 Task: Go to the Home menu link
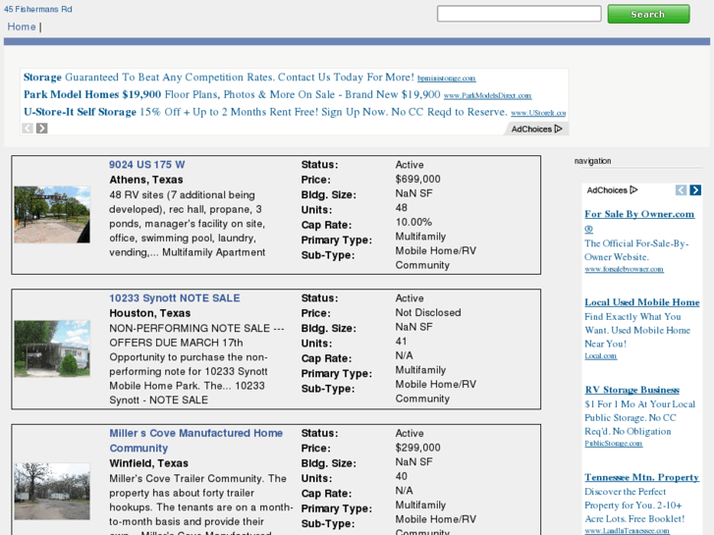(x=22, y=27)
